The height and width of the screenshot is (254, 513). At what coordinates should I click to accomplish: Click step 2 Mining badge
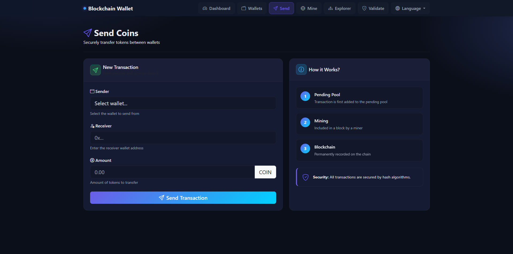[x=305, y=122]
